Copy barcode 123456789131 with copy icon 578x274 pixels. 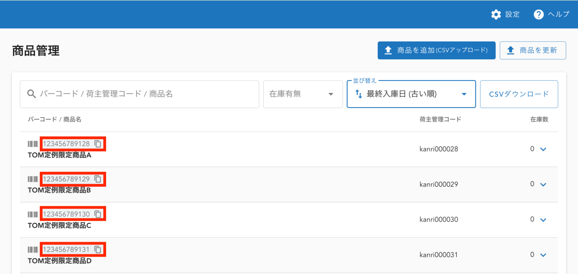click(98, 249)
